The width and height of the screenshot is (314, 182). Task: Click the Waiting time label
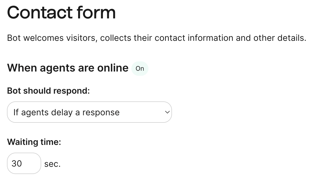34,142
